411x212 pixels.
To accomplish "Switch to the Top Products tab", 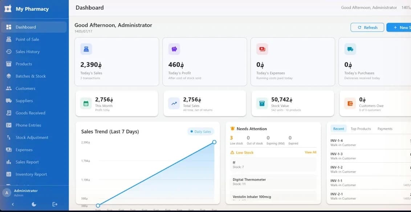I will (361, 129).
